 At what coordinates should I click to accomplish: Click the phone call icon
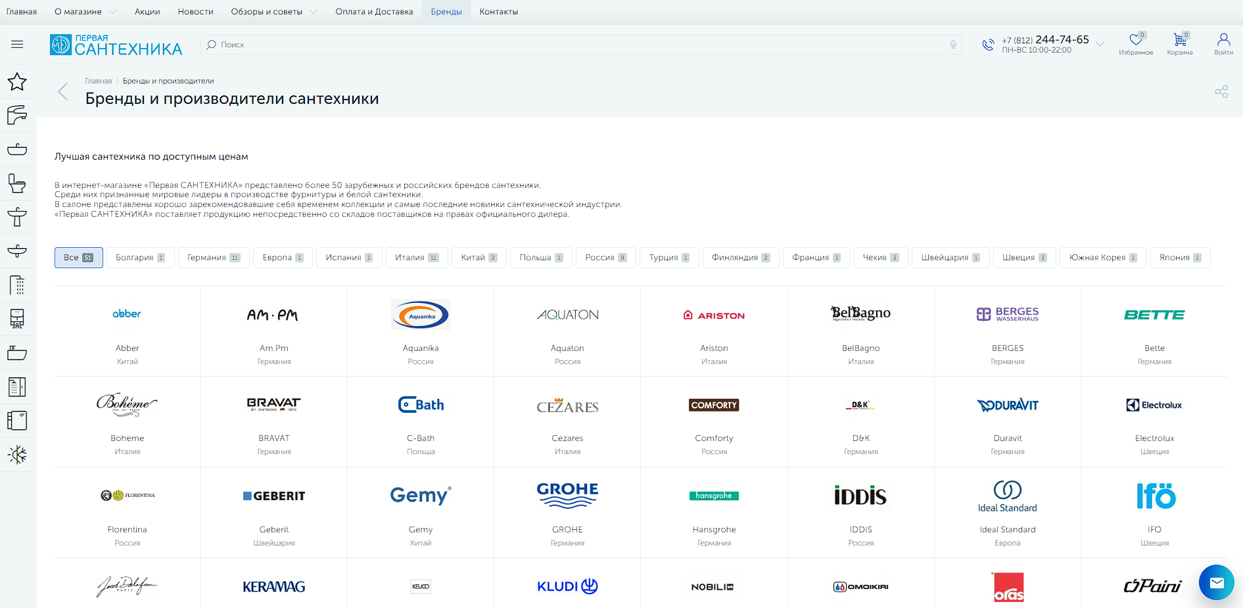click(x=987, y=45)
